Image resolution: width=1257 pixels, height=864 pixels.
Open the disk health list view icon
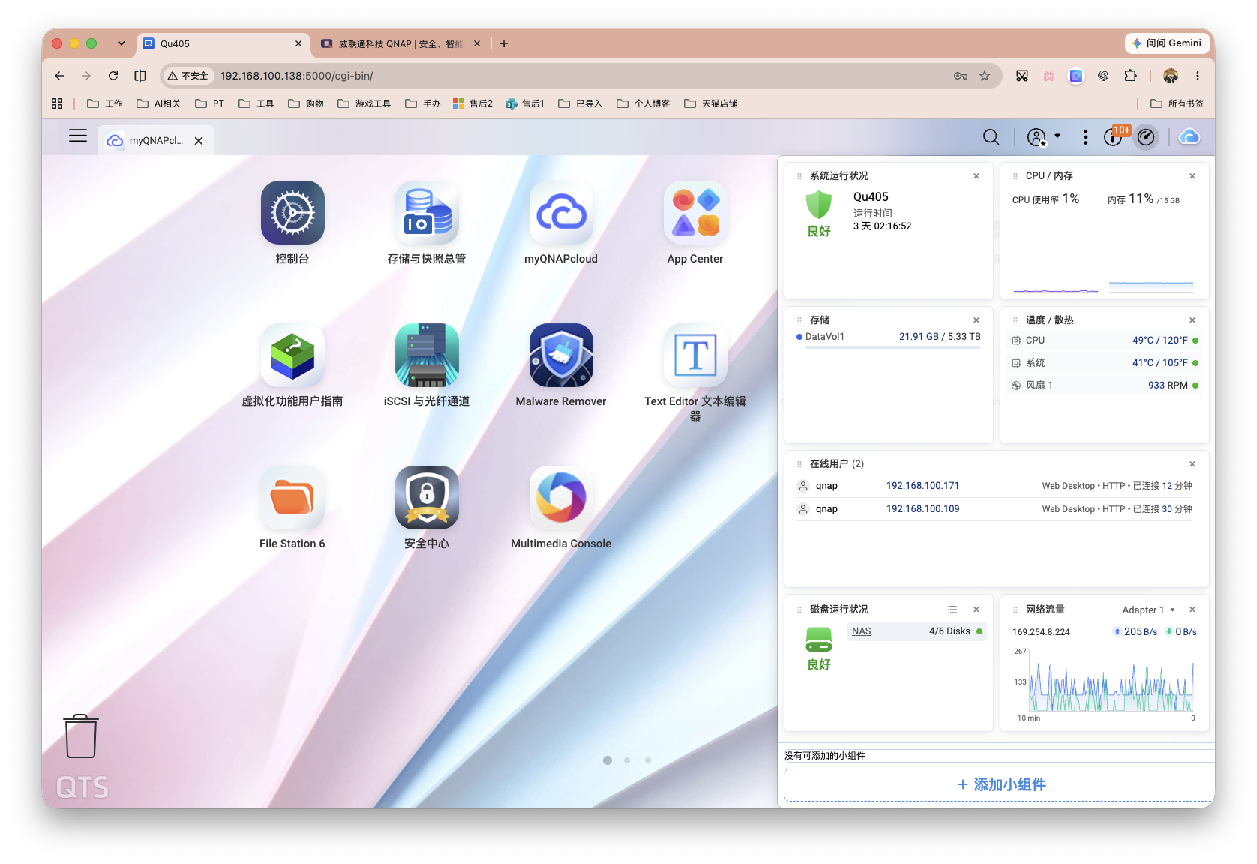pos(952,610)
